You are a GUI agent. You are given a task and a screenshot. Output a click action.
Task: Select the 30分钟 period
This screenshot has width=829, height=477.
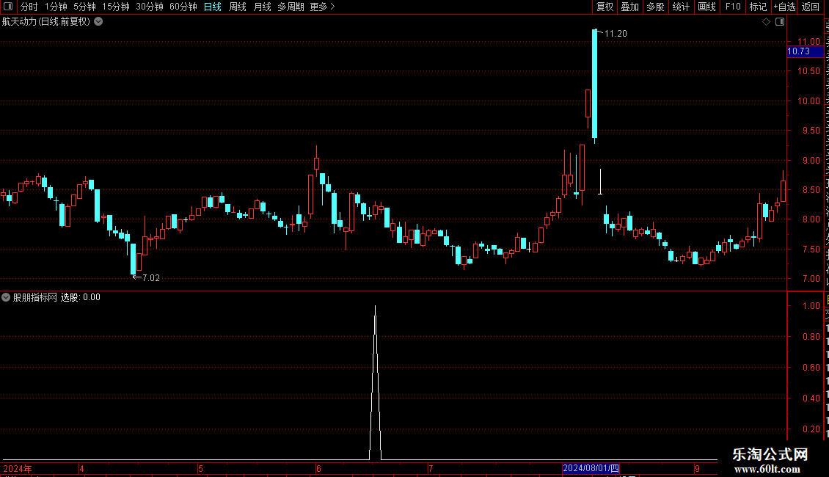point(150,7)
